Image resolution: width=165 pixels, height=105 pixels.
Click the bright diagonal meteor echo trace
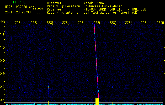(x=96, y=60)
